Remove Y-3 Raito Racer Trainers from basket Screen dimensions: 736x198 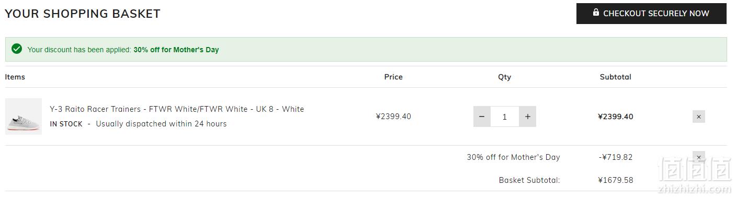(698, 117)
